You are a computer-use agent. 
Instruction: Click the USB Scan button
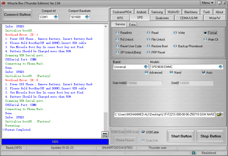[132, 132]
